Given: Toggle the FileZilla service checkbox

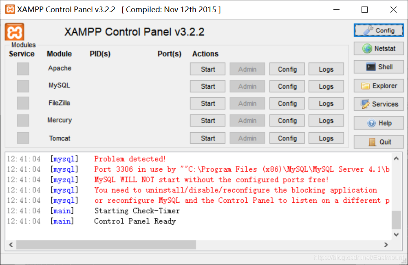Looking at the screenshot, I should tap(23, 103).
